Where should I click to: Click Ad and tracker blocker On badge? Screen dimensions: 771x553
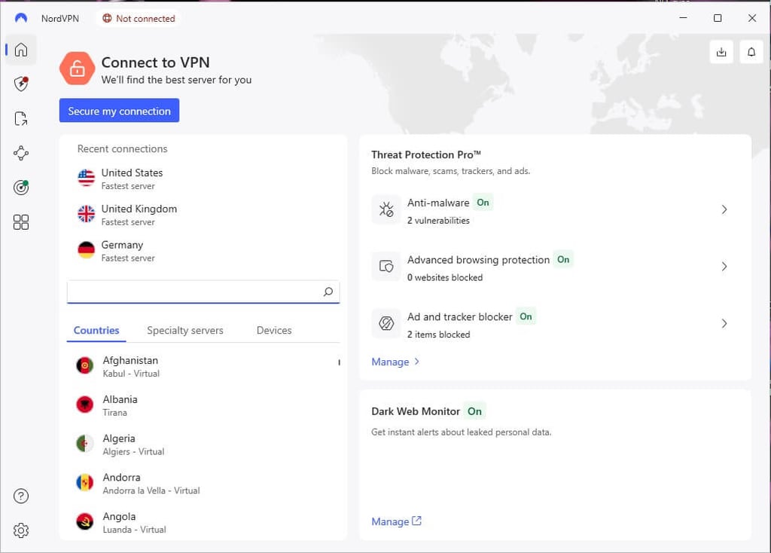click(x=526, y=317)
